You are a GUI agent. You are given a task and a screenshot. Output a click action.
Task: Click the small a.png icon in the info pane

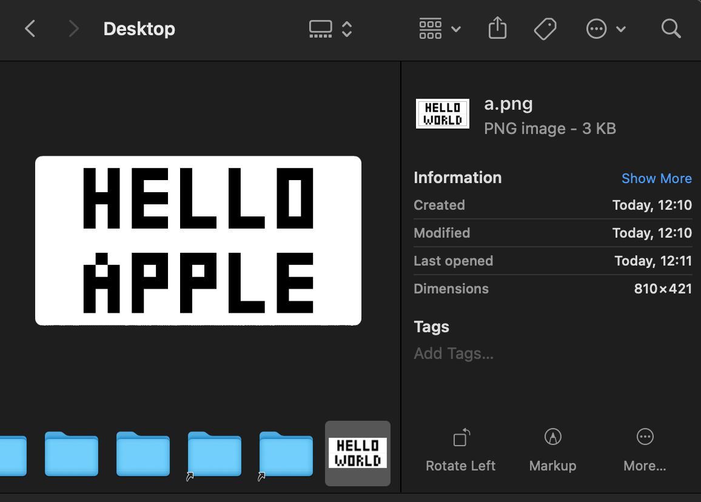pyautogui.click(x=443, y=113)
